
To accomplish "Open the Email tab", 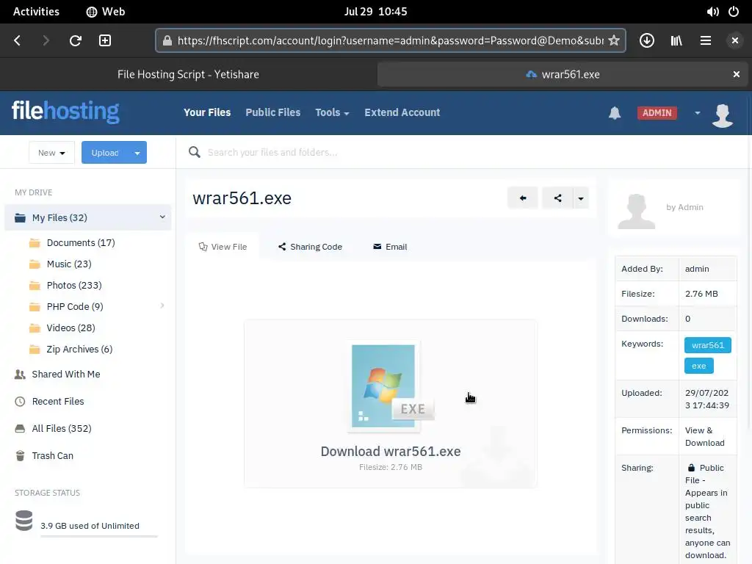I will [390, 247].
